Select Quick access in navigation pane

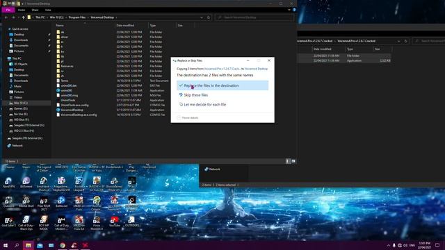click(20, 29)
